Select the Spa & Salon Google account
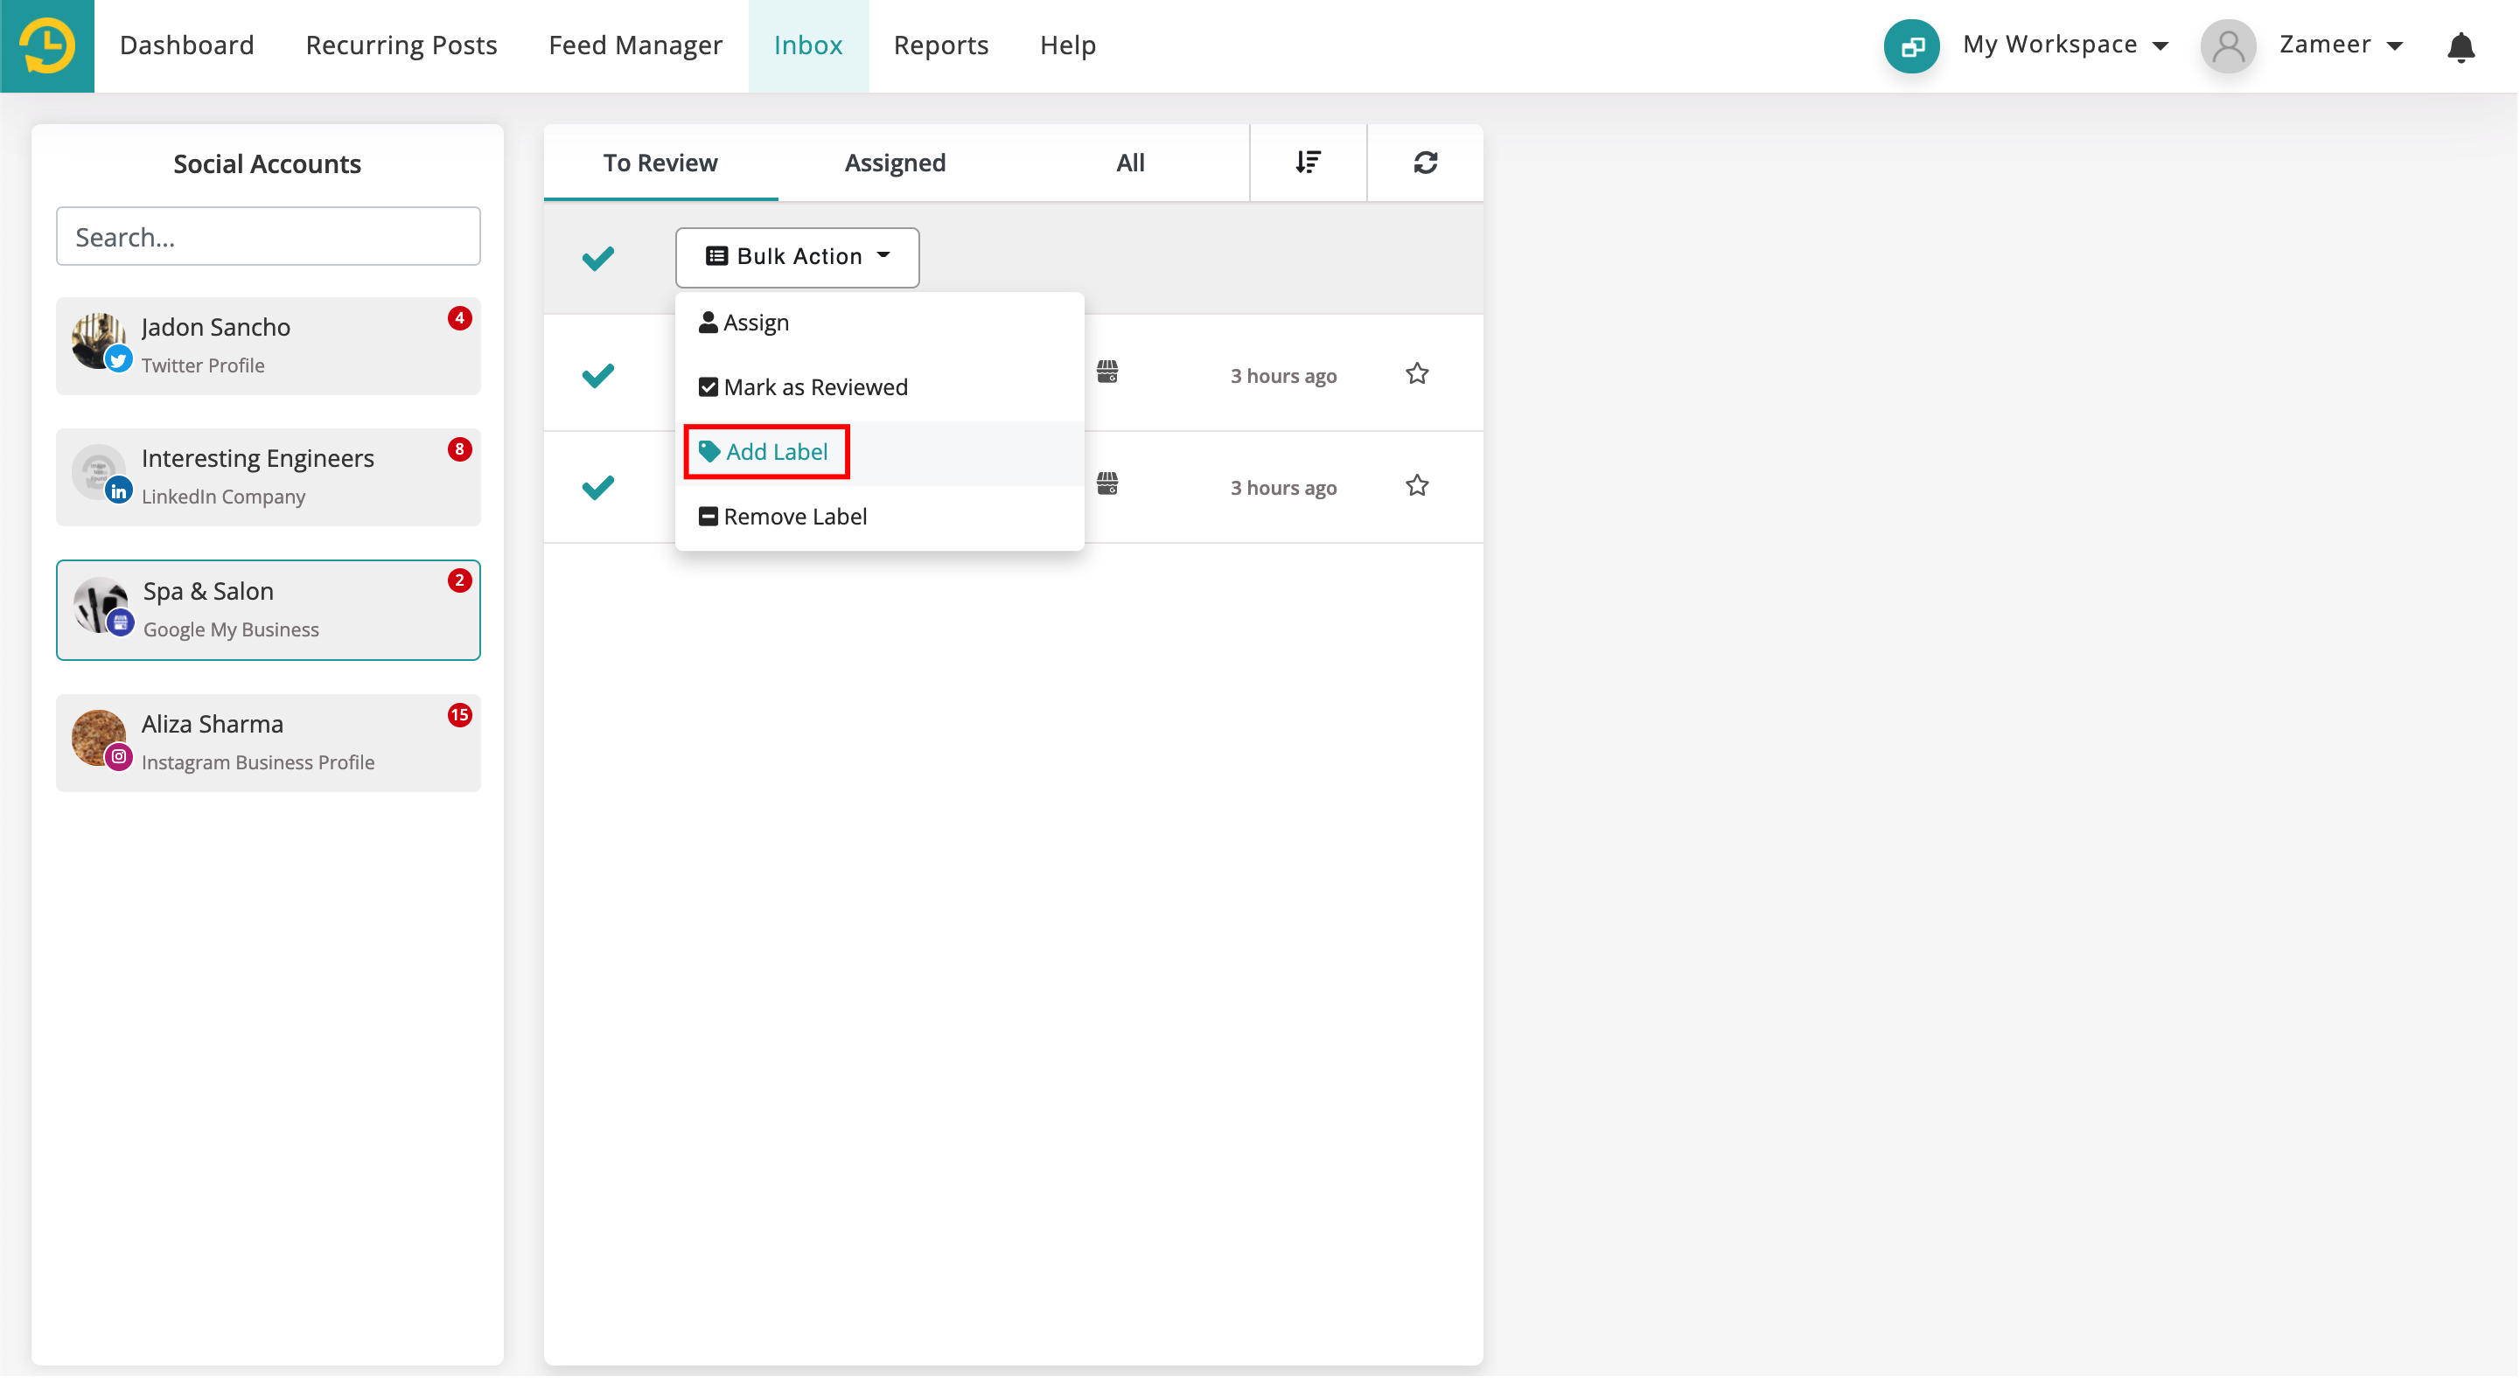This screenshot has width=2520, height=1397. click(x=268, y=610)
